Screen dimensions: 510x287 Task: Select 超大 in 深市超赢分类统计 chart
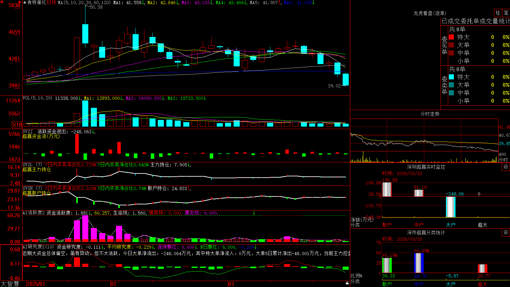coord(483,284)
